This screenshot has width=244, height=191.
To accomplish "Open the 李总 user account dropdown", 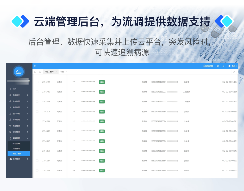I will 233,66.
